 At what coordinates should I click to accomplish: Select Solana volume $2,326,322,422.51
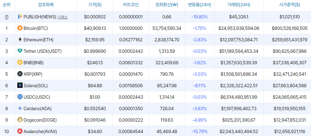coord(239,86)
